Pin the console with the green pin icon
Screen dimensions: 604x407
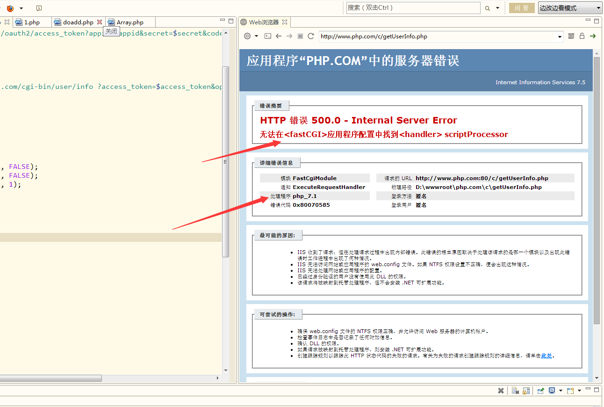pyautogui.click(x=541, y=391)
